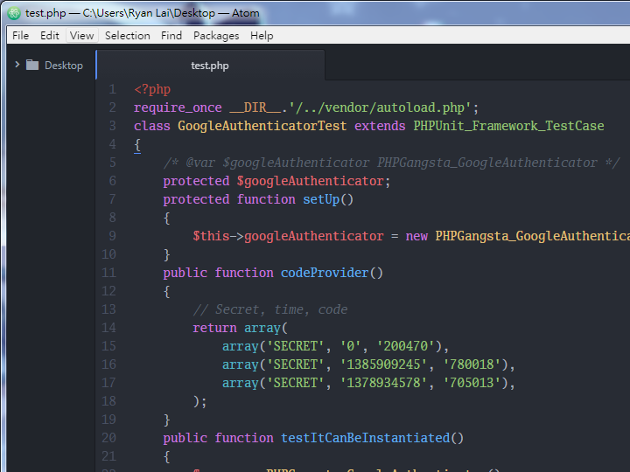The image size is (630, 472).
Task: Click the 'require_once' keyword
Action: click(178, 108)
